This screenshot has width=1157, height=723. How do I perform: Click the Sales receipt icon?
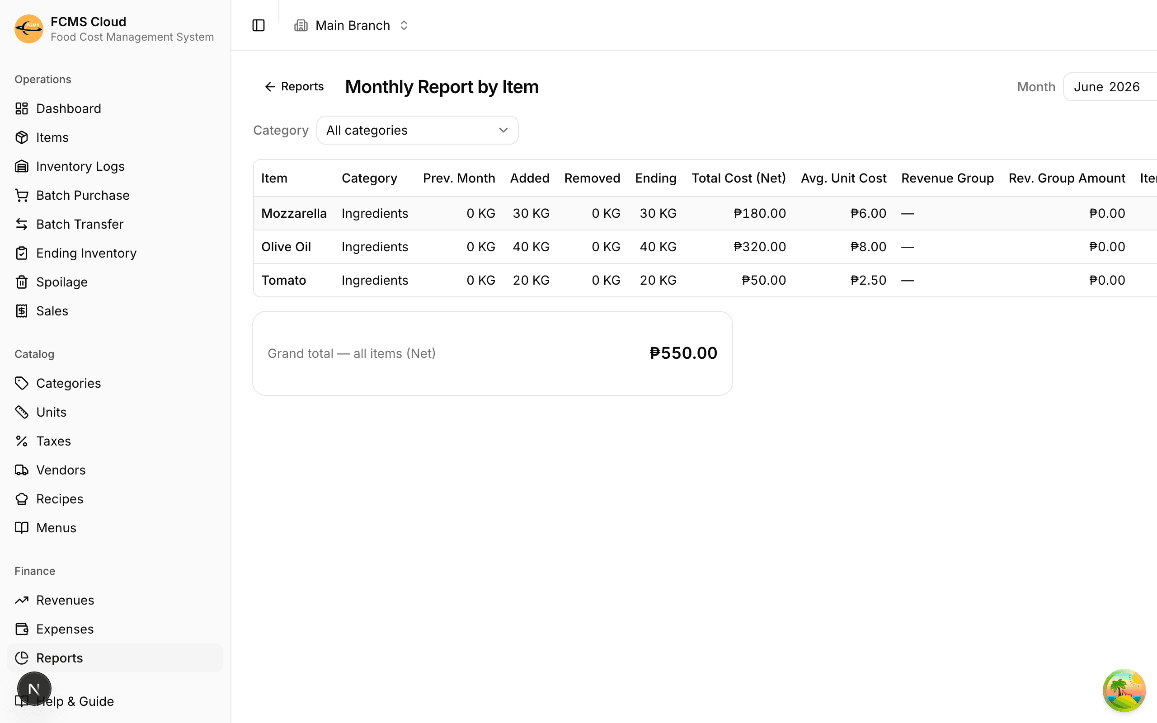click(22, 311)
